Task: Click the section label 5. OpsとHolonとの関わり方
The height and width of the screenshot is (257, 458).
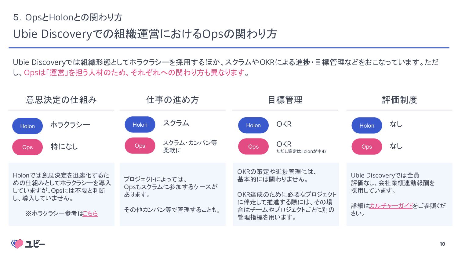Action: 67,17
